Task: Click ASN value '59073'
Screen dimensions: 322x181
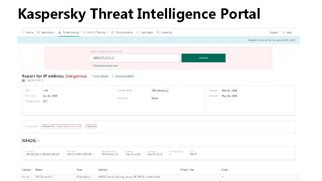Action: (193, 154)
